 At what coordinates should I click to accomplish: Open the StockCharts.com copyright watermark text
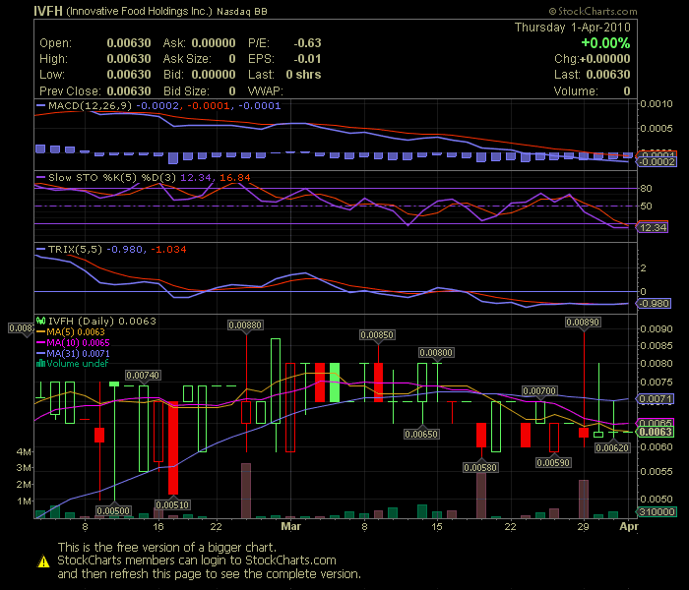[x=593, y=12]
